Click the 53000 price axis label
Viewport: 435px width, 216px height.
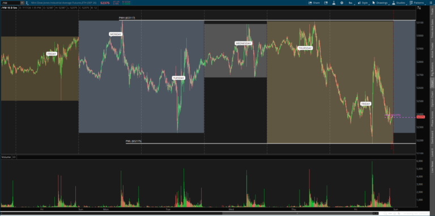tap(420, 36)
